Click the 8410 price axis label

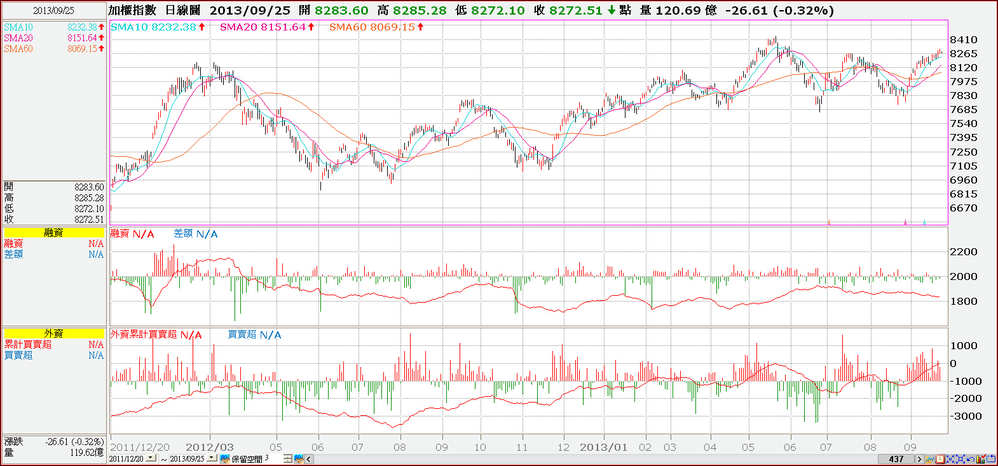coord(963,40)
